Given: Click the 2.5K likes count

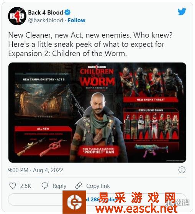Looking at the screenshot, I should [x=26, y=186].
